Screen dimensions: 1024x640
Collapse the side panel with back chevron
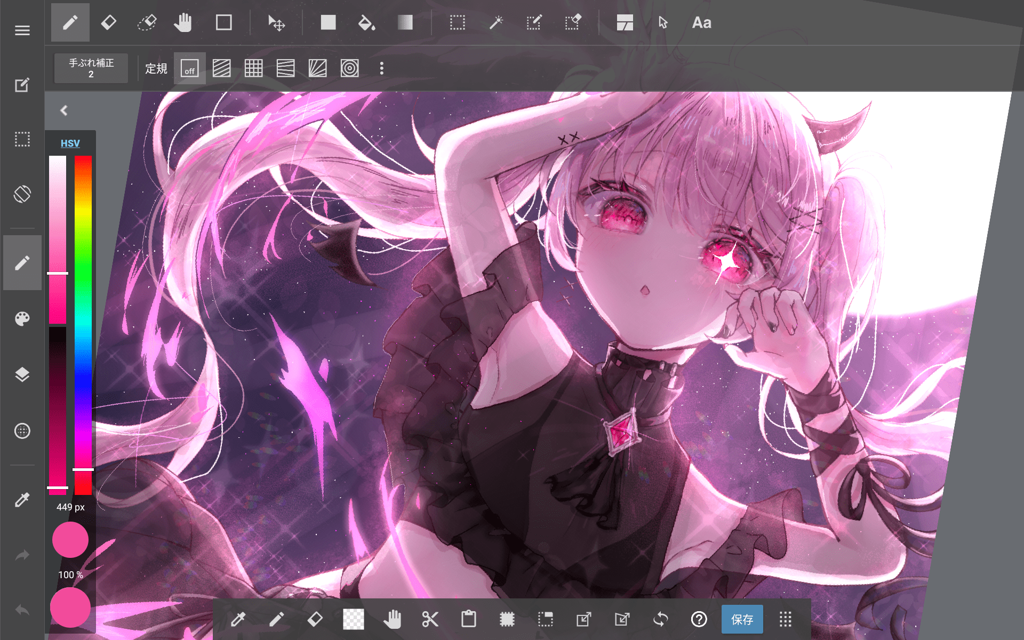[64, 110]
